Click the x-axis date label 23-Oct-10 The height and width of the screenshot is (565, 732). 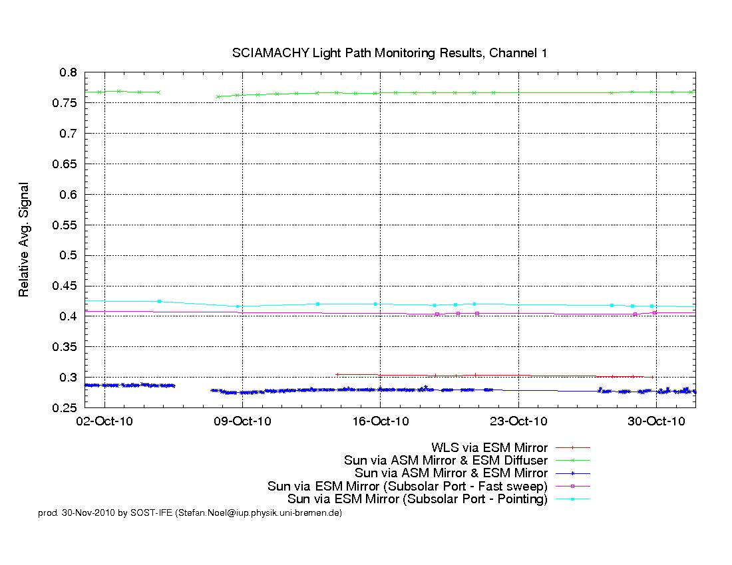pos(518,421)
